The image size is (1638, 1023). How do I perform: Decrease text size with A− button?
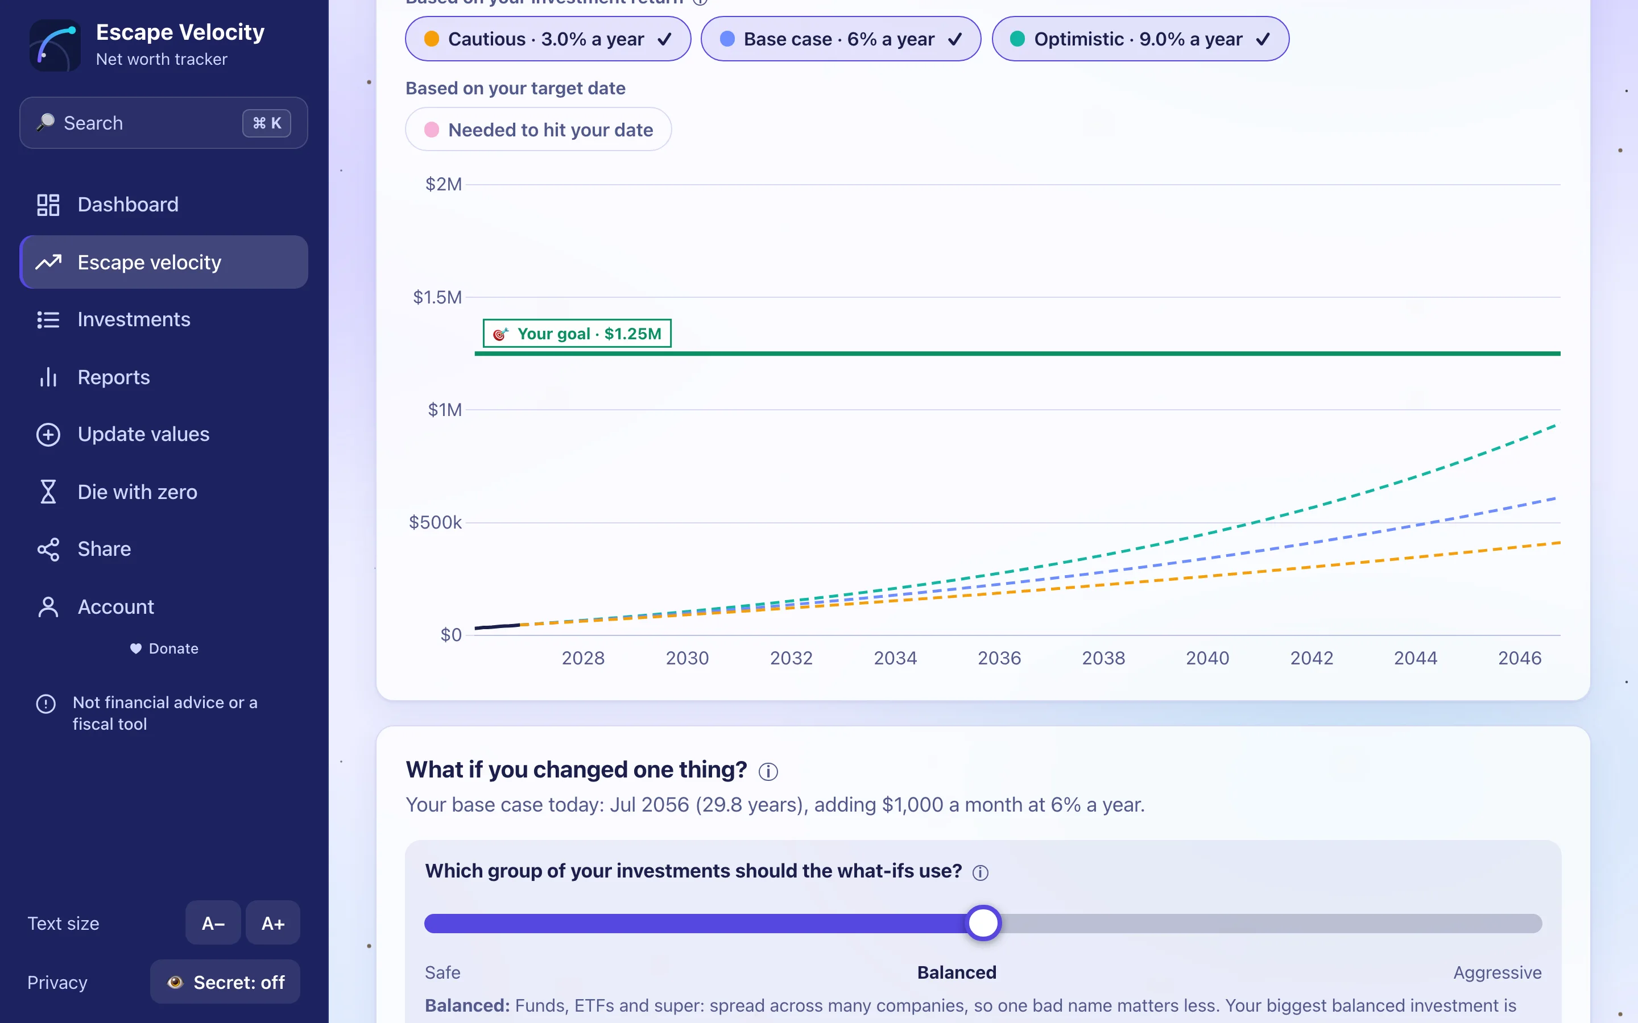(213, 923)
